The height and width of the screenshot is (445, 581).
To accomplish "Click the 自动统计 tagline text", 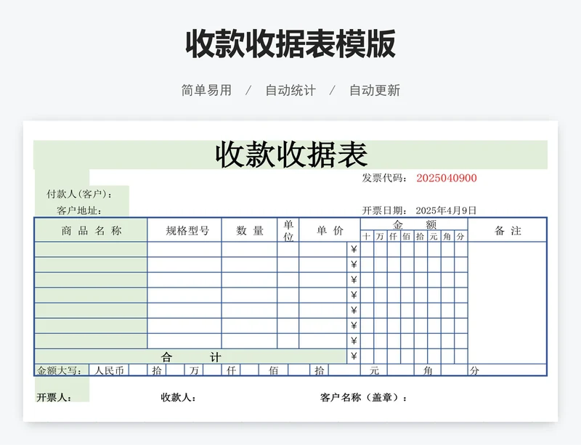I will pos(290,91).
